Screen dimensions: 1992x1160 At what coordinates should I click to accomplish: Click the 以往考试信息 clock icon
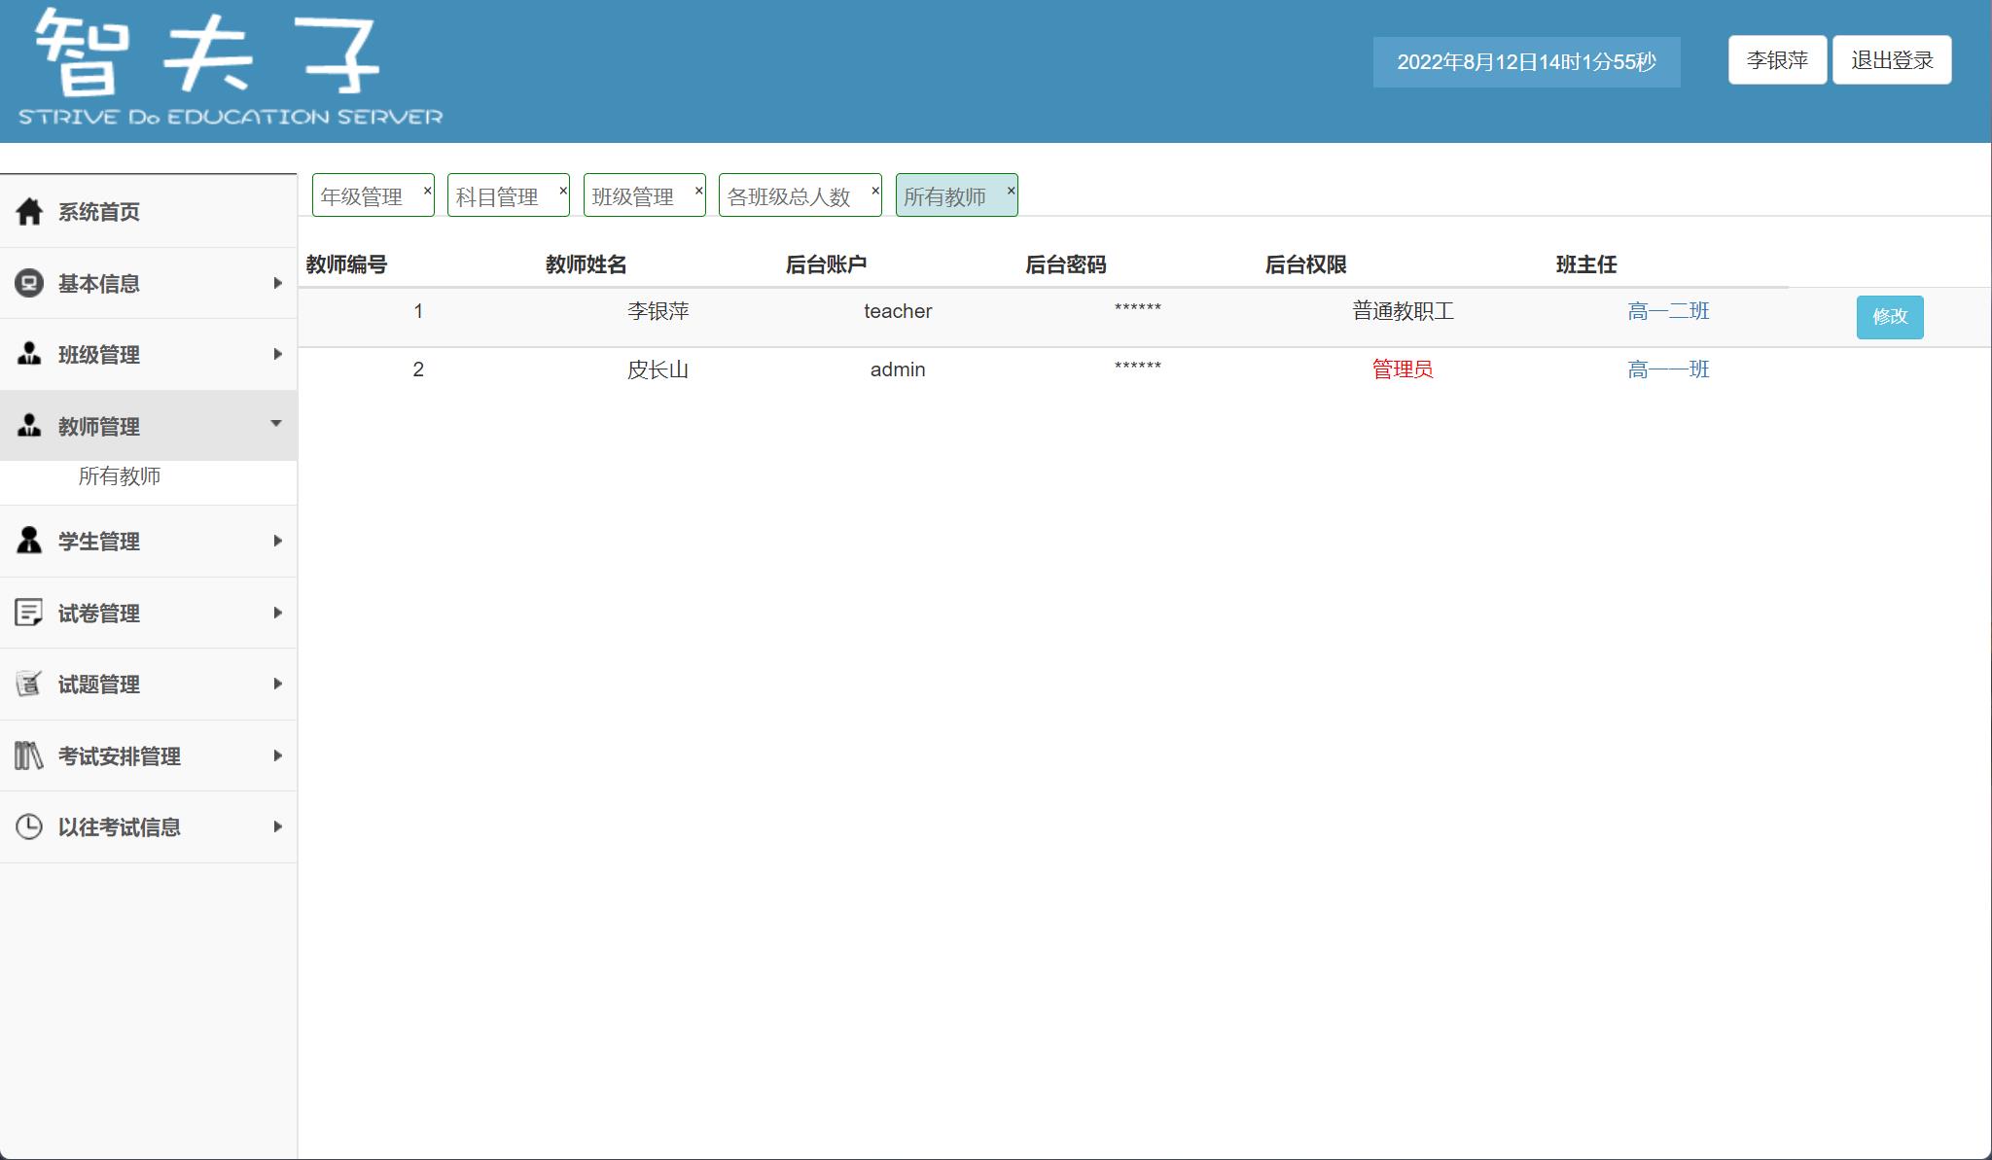click(28, 826)
